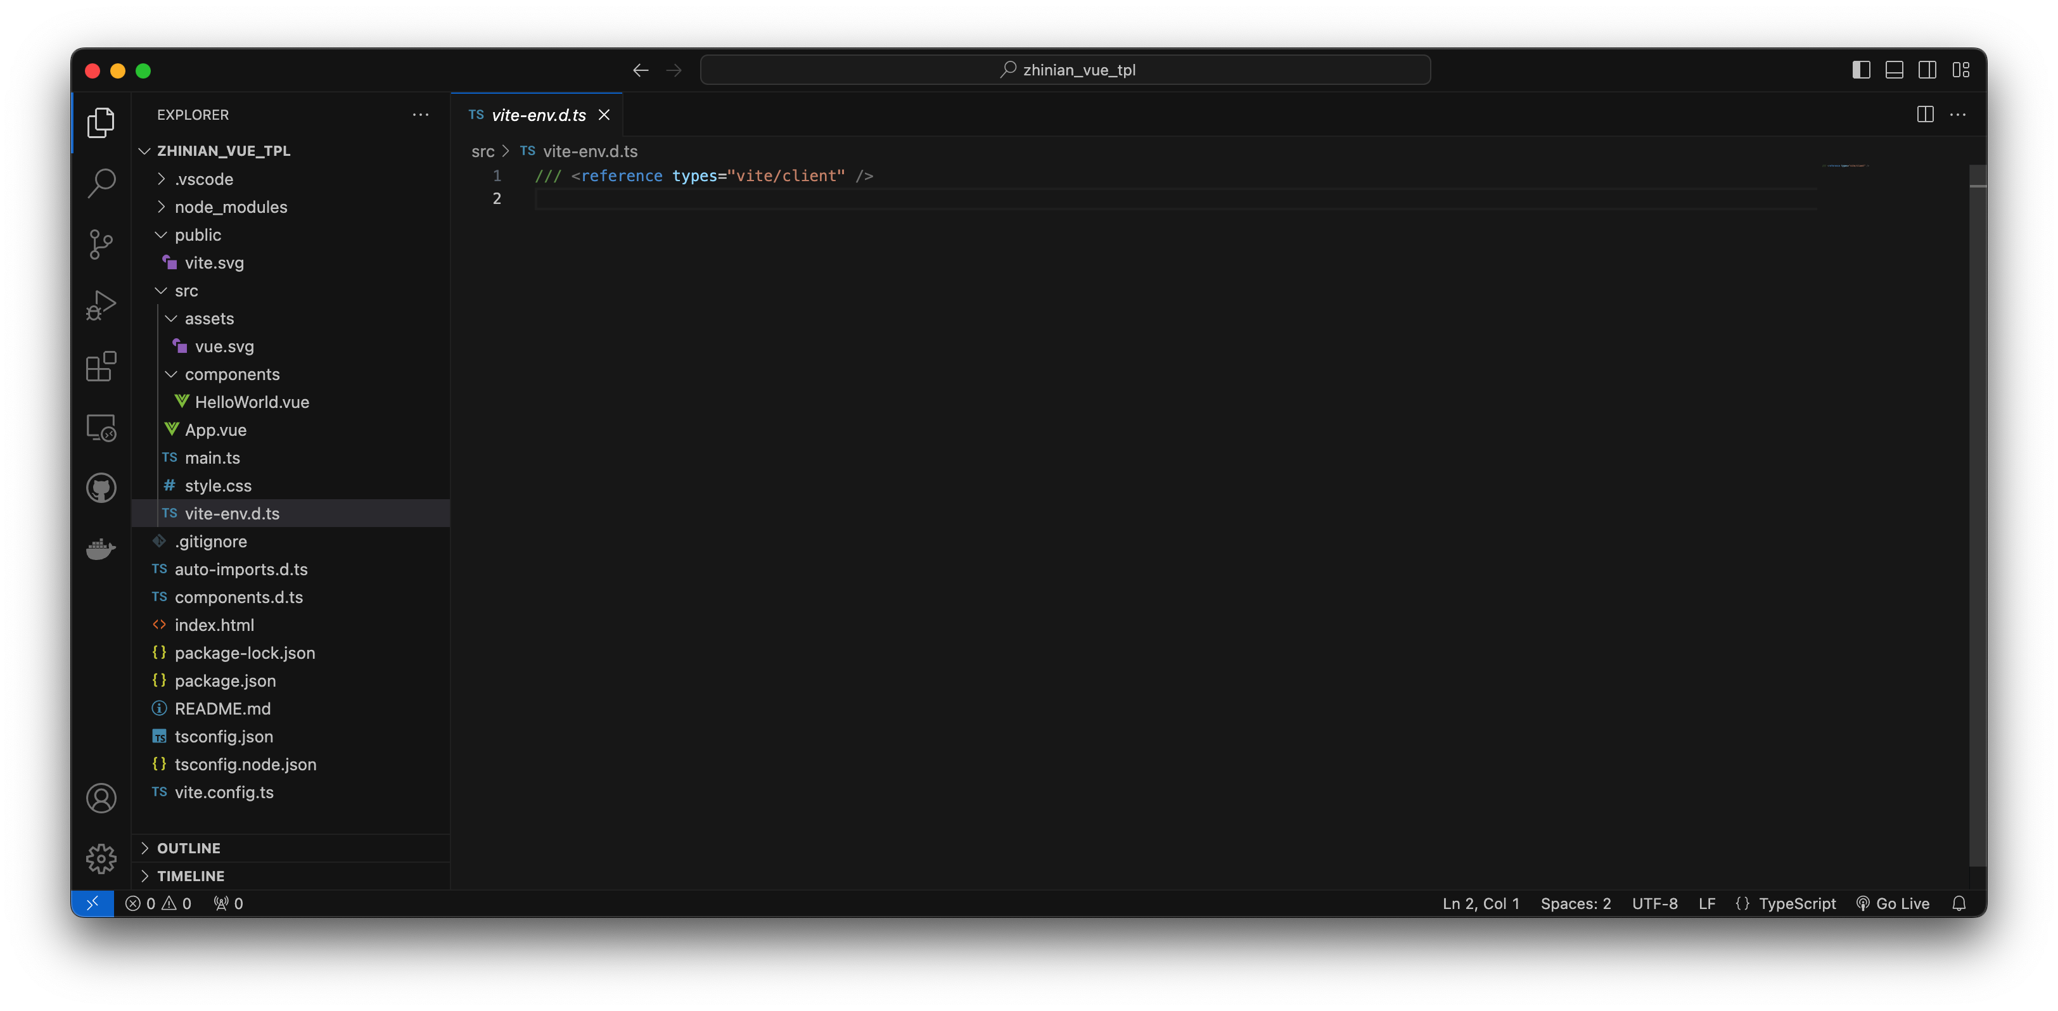
Task: Toggle the primary side bar
Action: point(1861,70)
